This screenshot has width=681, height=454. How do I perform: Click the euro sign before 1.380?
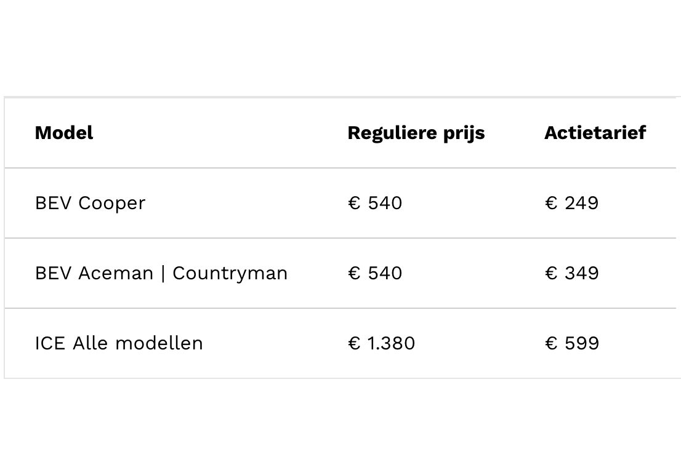[x=353, y=343]
